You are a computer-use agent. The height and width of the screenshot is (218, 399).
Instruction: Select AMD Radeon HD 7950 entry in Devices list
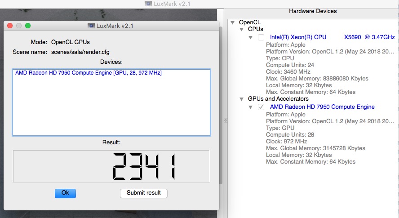[x=89, y=73]
